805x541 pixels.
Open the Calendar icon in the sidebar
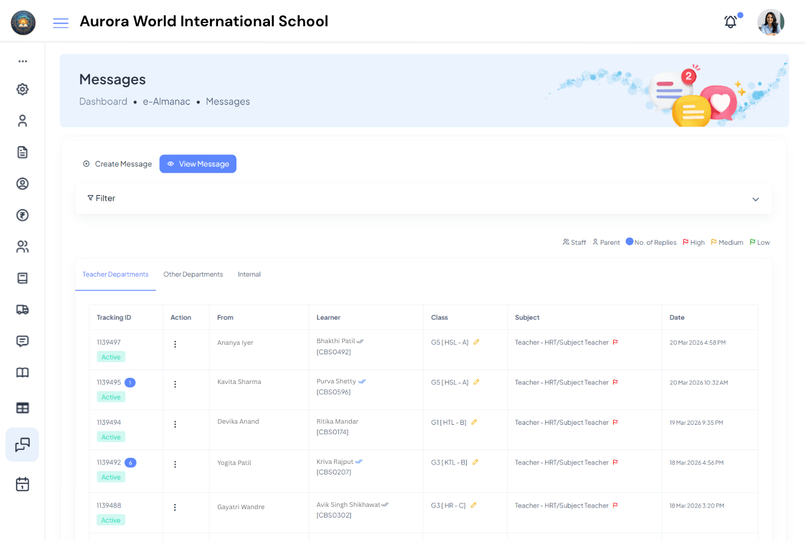[22, 484]
